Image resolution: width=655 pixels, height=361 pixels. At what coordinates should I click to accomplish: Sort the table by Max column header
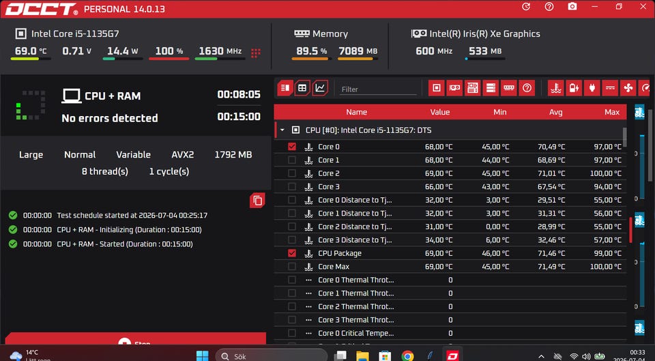click(x=611, y=112)
